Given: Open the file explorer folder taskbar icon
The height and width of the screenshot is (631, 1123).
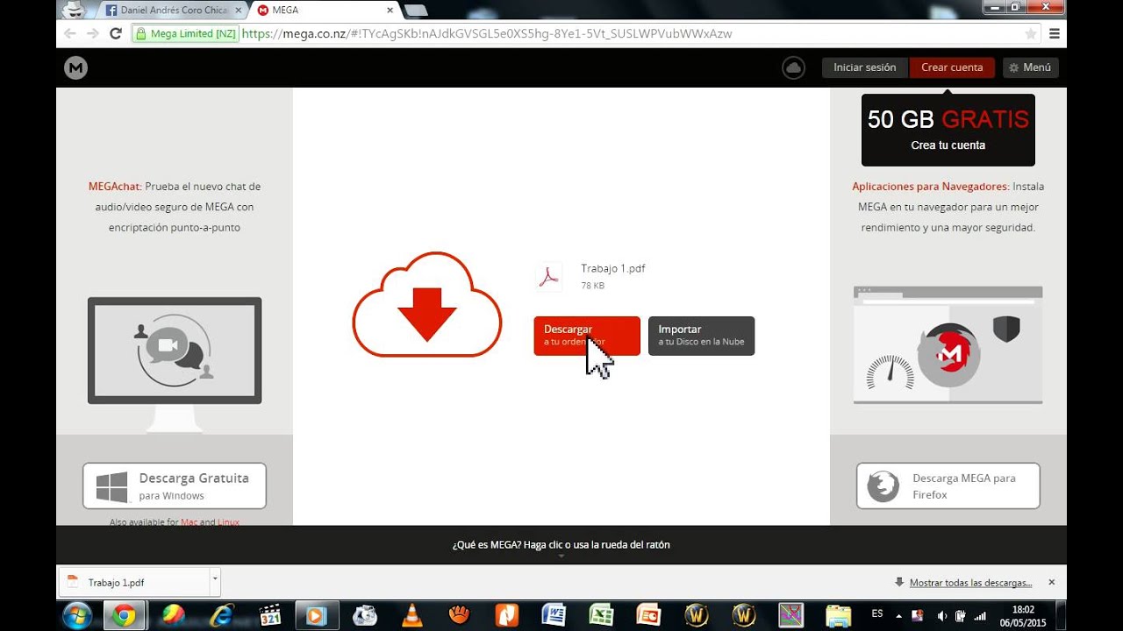Looking at the screenshot, I should [839, 615].
